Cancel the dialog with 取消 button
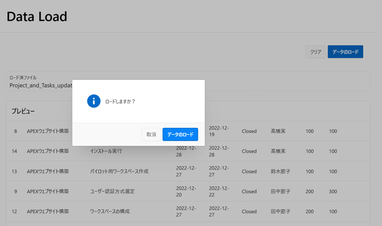The width and height of the screenshot is (382, 226). [151, 134]
